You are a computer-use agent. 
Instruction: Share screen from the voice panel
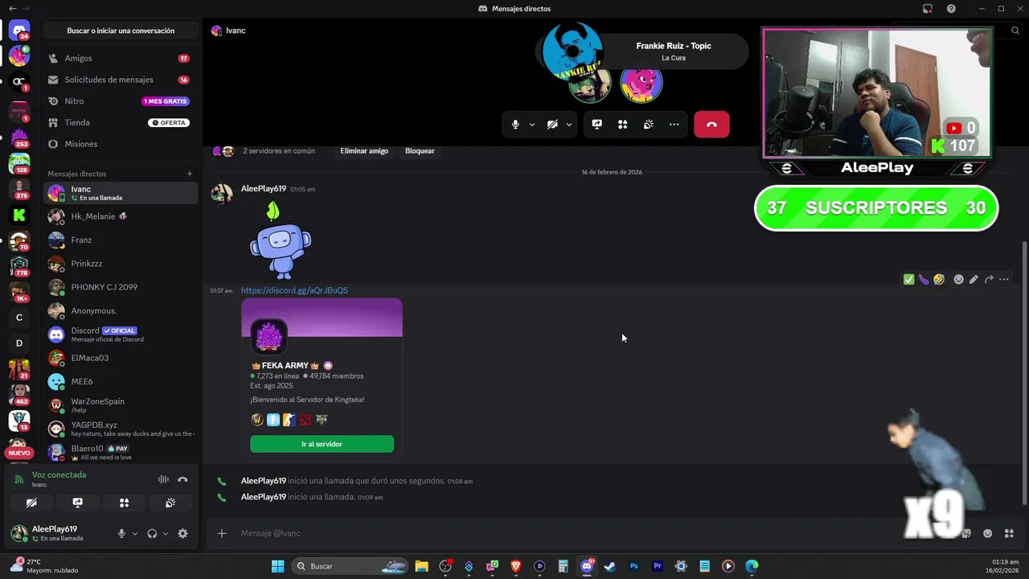pos(78,503)
